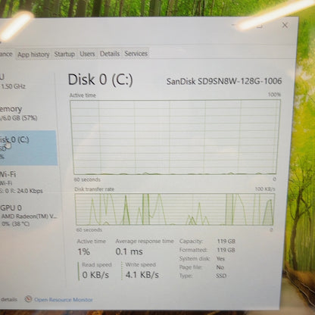Open the Details tab

click(110, 54)
